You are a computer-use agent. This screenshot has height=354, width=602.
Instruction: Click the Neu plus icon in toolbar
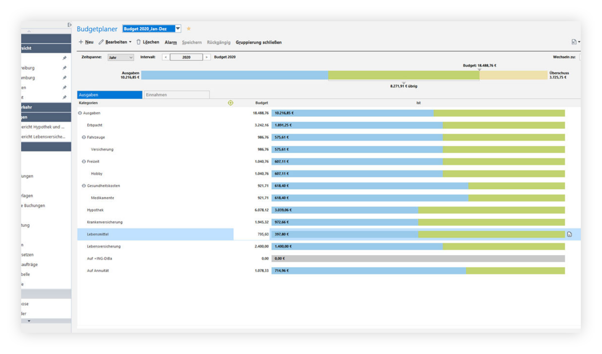tap(81, 42)
